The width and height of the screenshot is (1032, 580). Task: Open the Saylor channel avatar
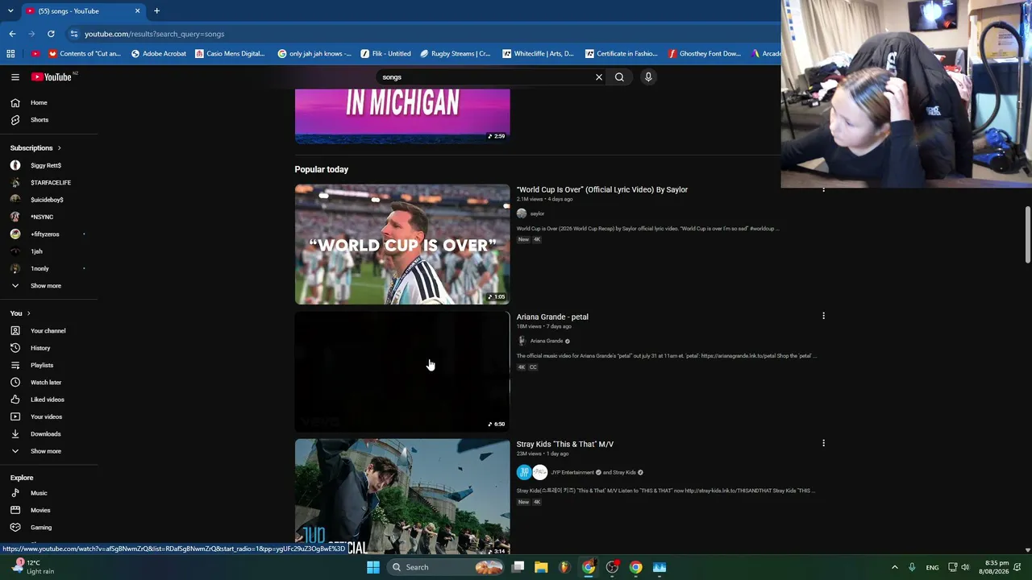tap(522, 213)
